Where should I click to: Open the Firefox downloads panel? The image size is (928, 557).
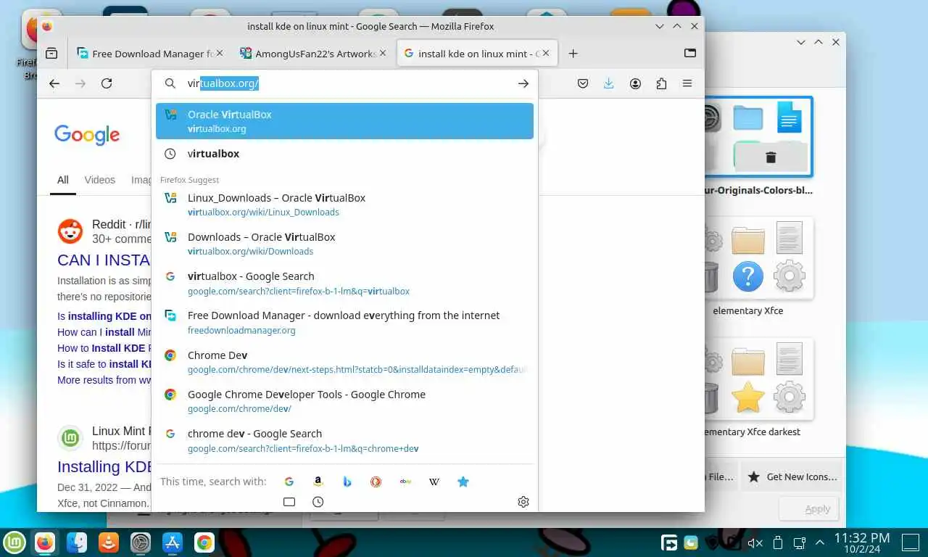pos(608,83)
